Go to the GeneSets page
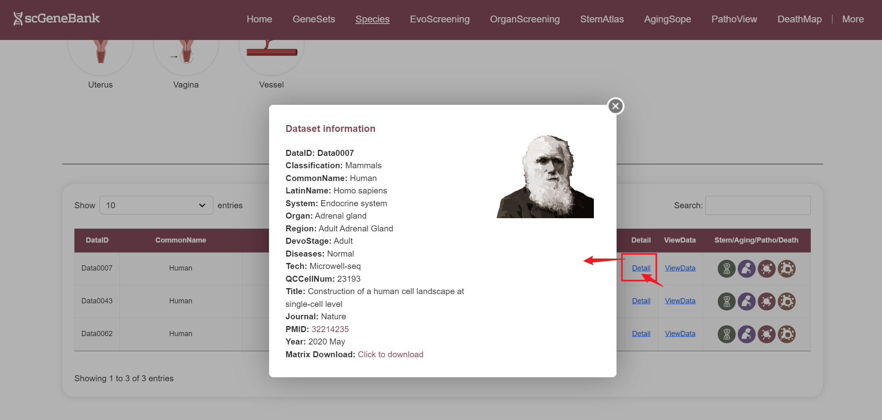 coord(314,19)
